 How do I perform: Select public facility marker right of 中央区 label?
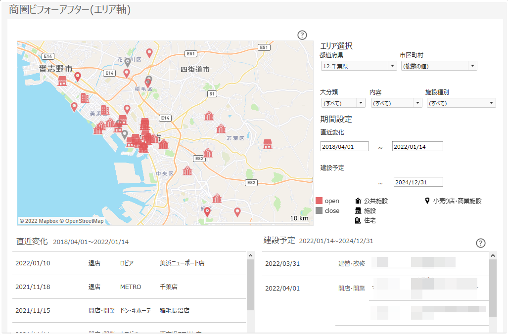(x=187, y=170)
